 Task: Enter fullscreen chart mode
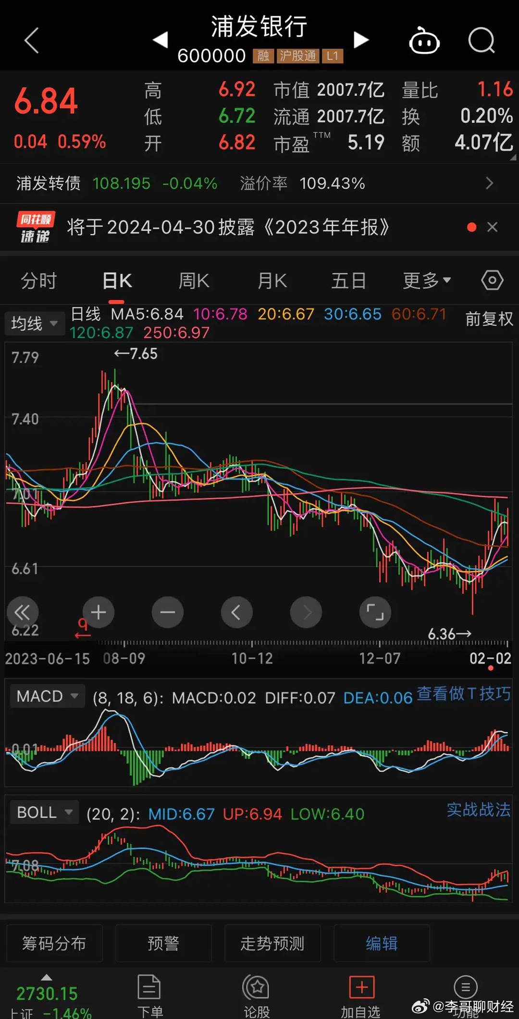[375, 612]
